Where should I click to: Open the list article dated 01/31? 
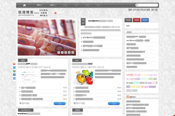28,88
